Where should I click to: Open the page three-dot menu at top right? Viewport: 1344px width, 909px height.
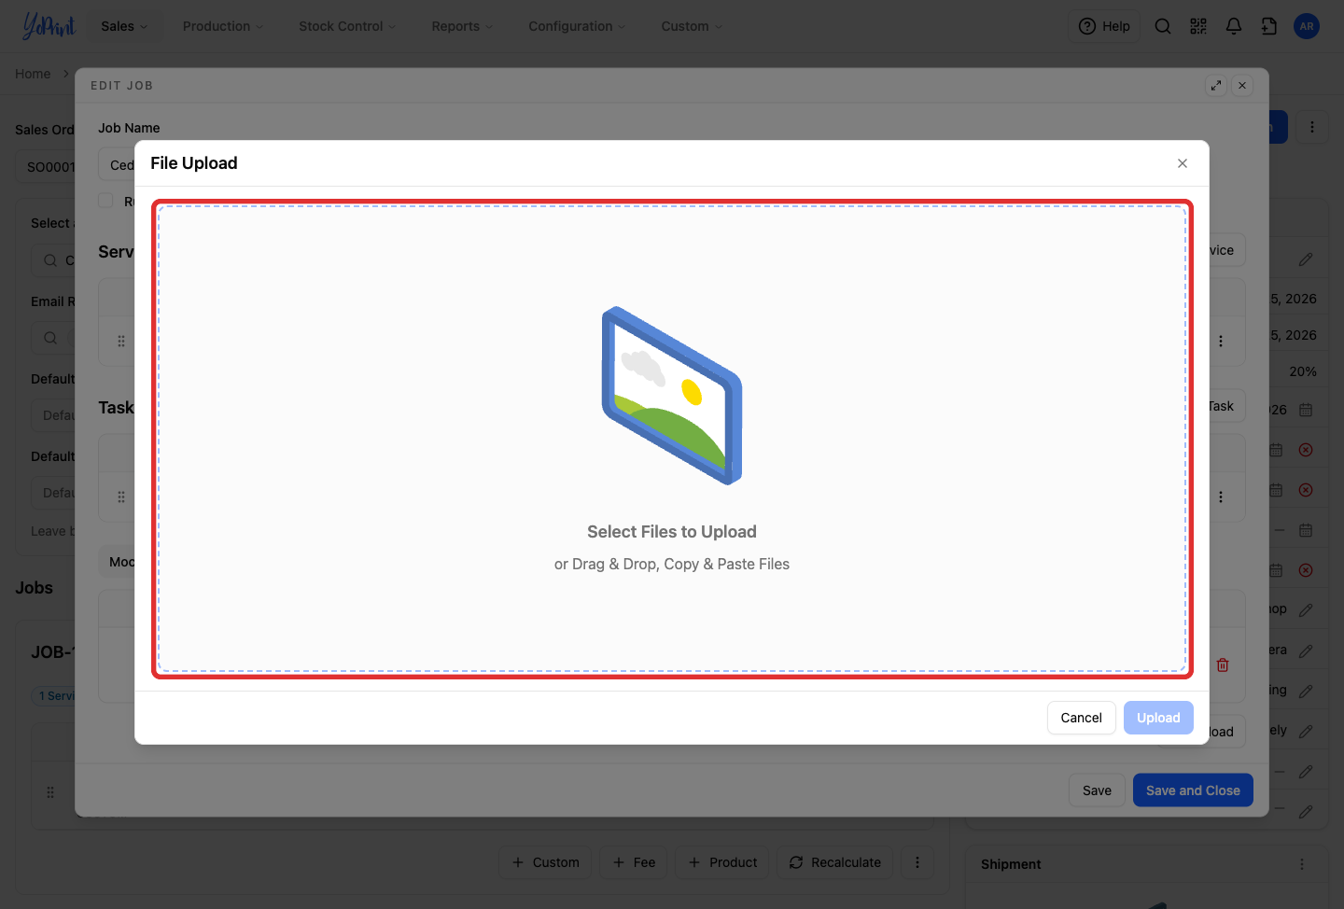click(x=1312, y=127)
